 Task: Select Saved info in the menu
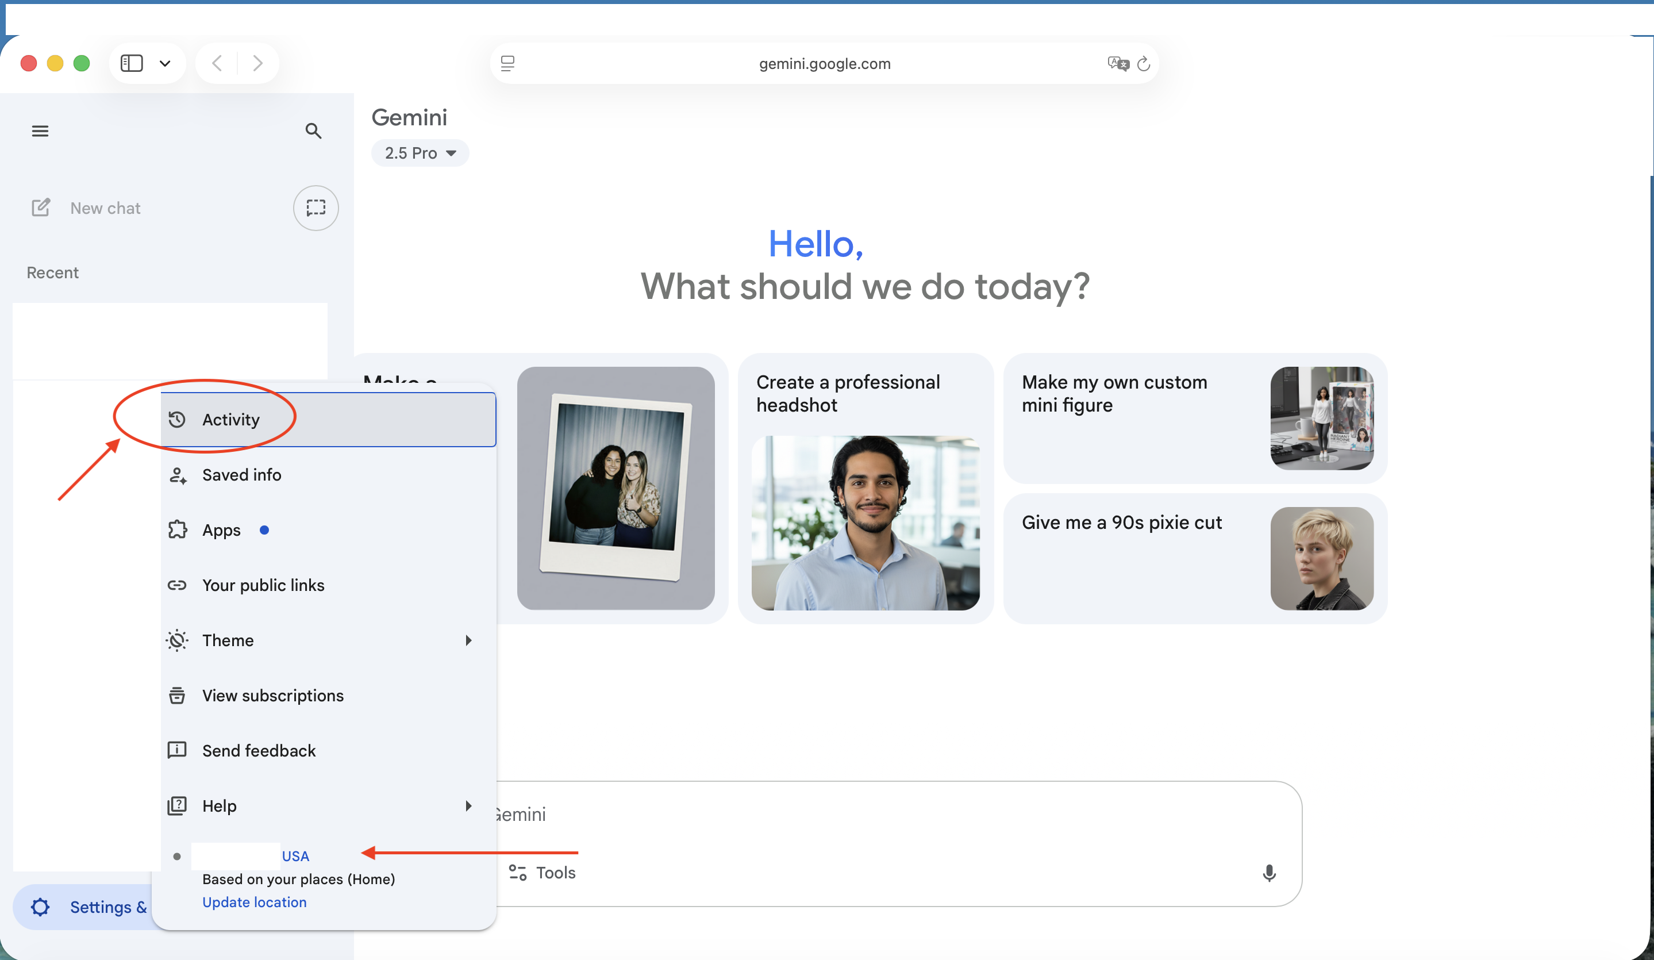[241, 475]
